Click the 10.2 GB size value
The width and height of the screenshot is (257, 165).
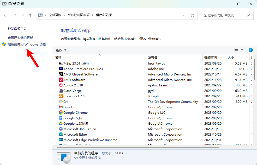tap(242, 69)
